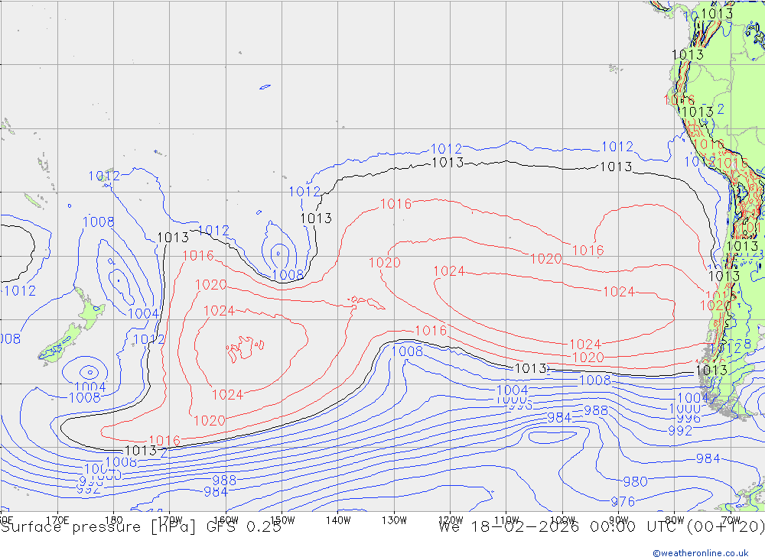
Task: Click the black 1013 label near 110W south
Action: pos(531,368)
